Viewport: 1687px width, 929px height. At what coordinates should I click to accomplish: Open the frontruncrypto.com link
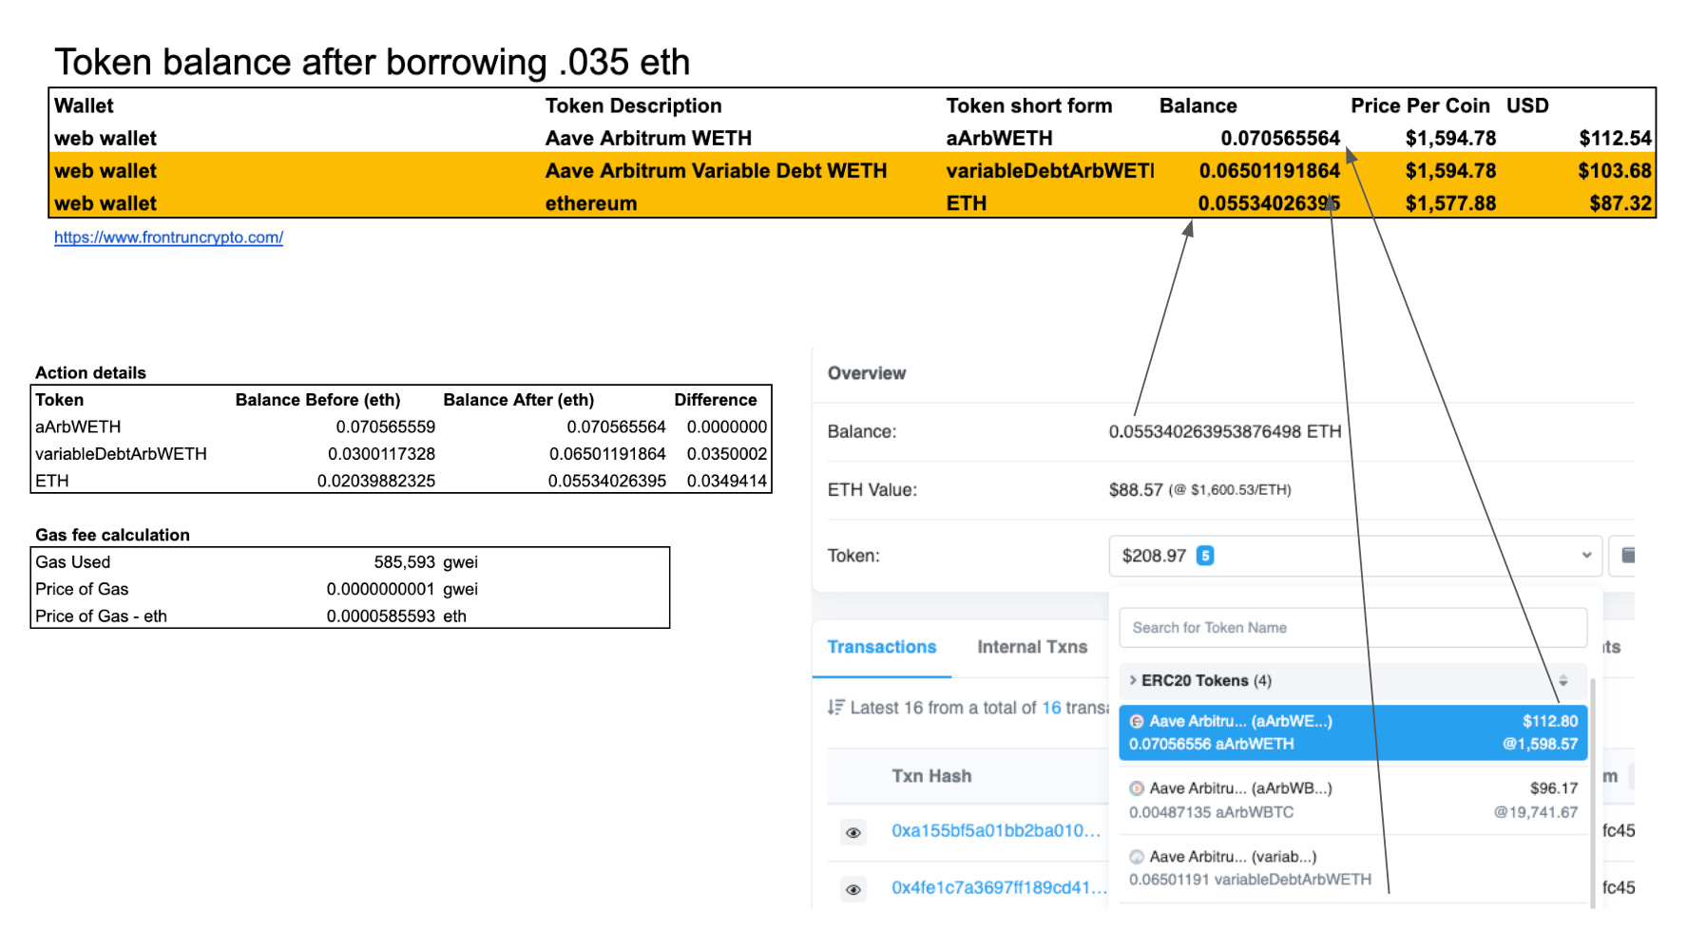click(x=168, y=237)
